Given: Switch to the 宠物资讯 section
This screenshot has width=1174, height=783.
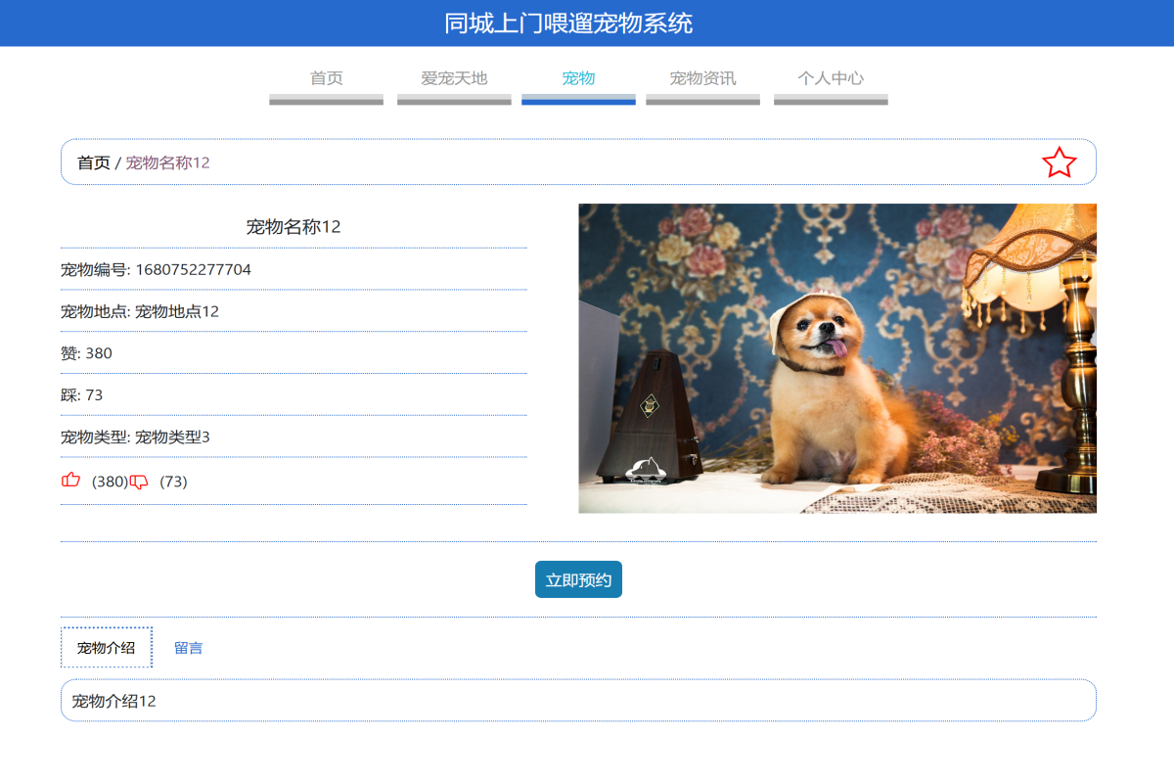Looking at the screenshot, I should coord(702,78).
